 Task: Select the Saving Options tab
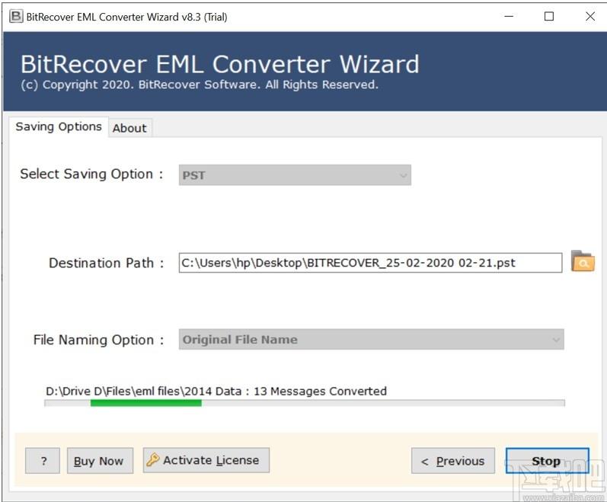tap(59, 126)
